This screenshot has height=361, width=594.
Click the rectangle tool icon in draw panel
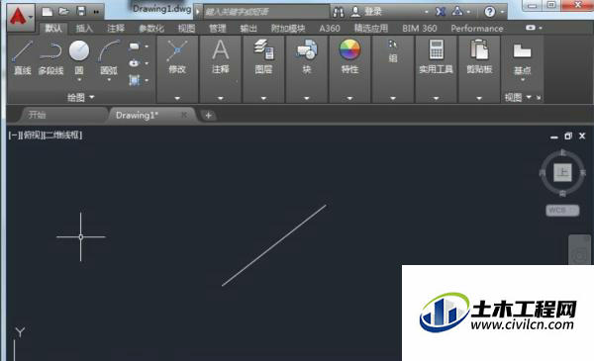[x=134, y=46]
